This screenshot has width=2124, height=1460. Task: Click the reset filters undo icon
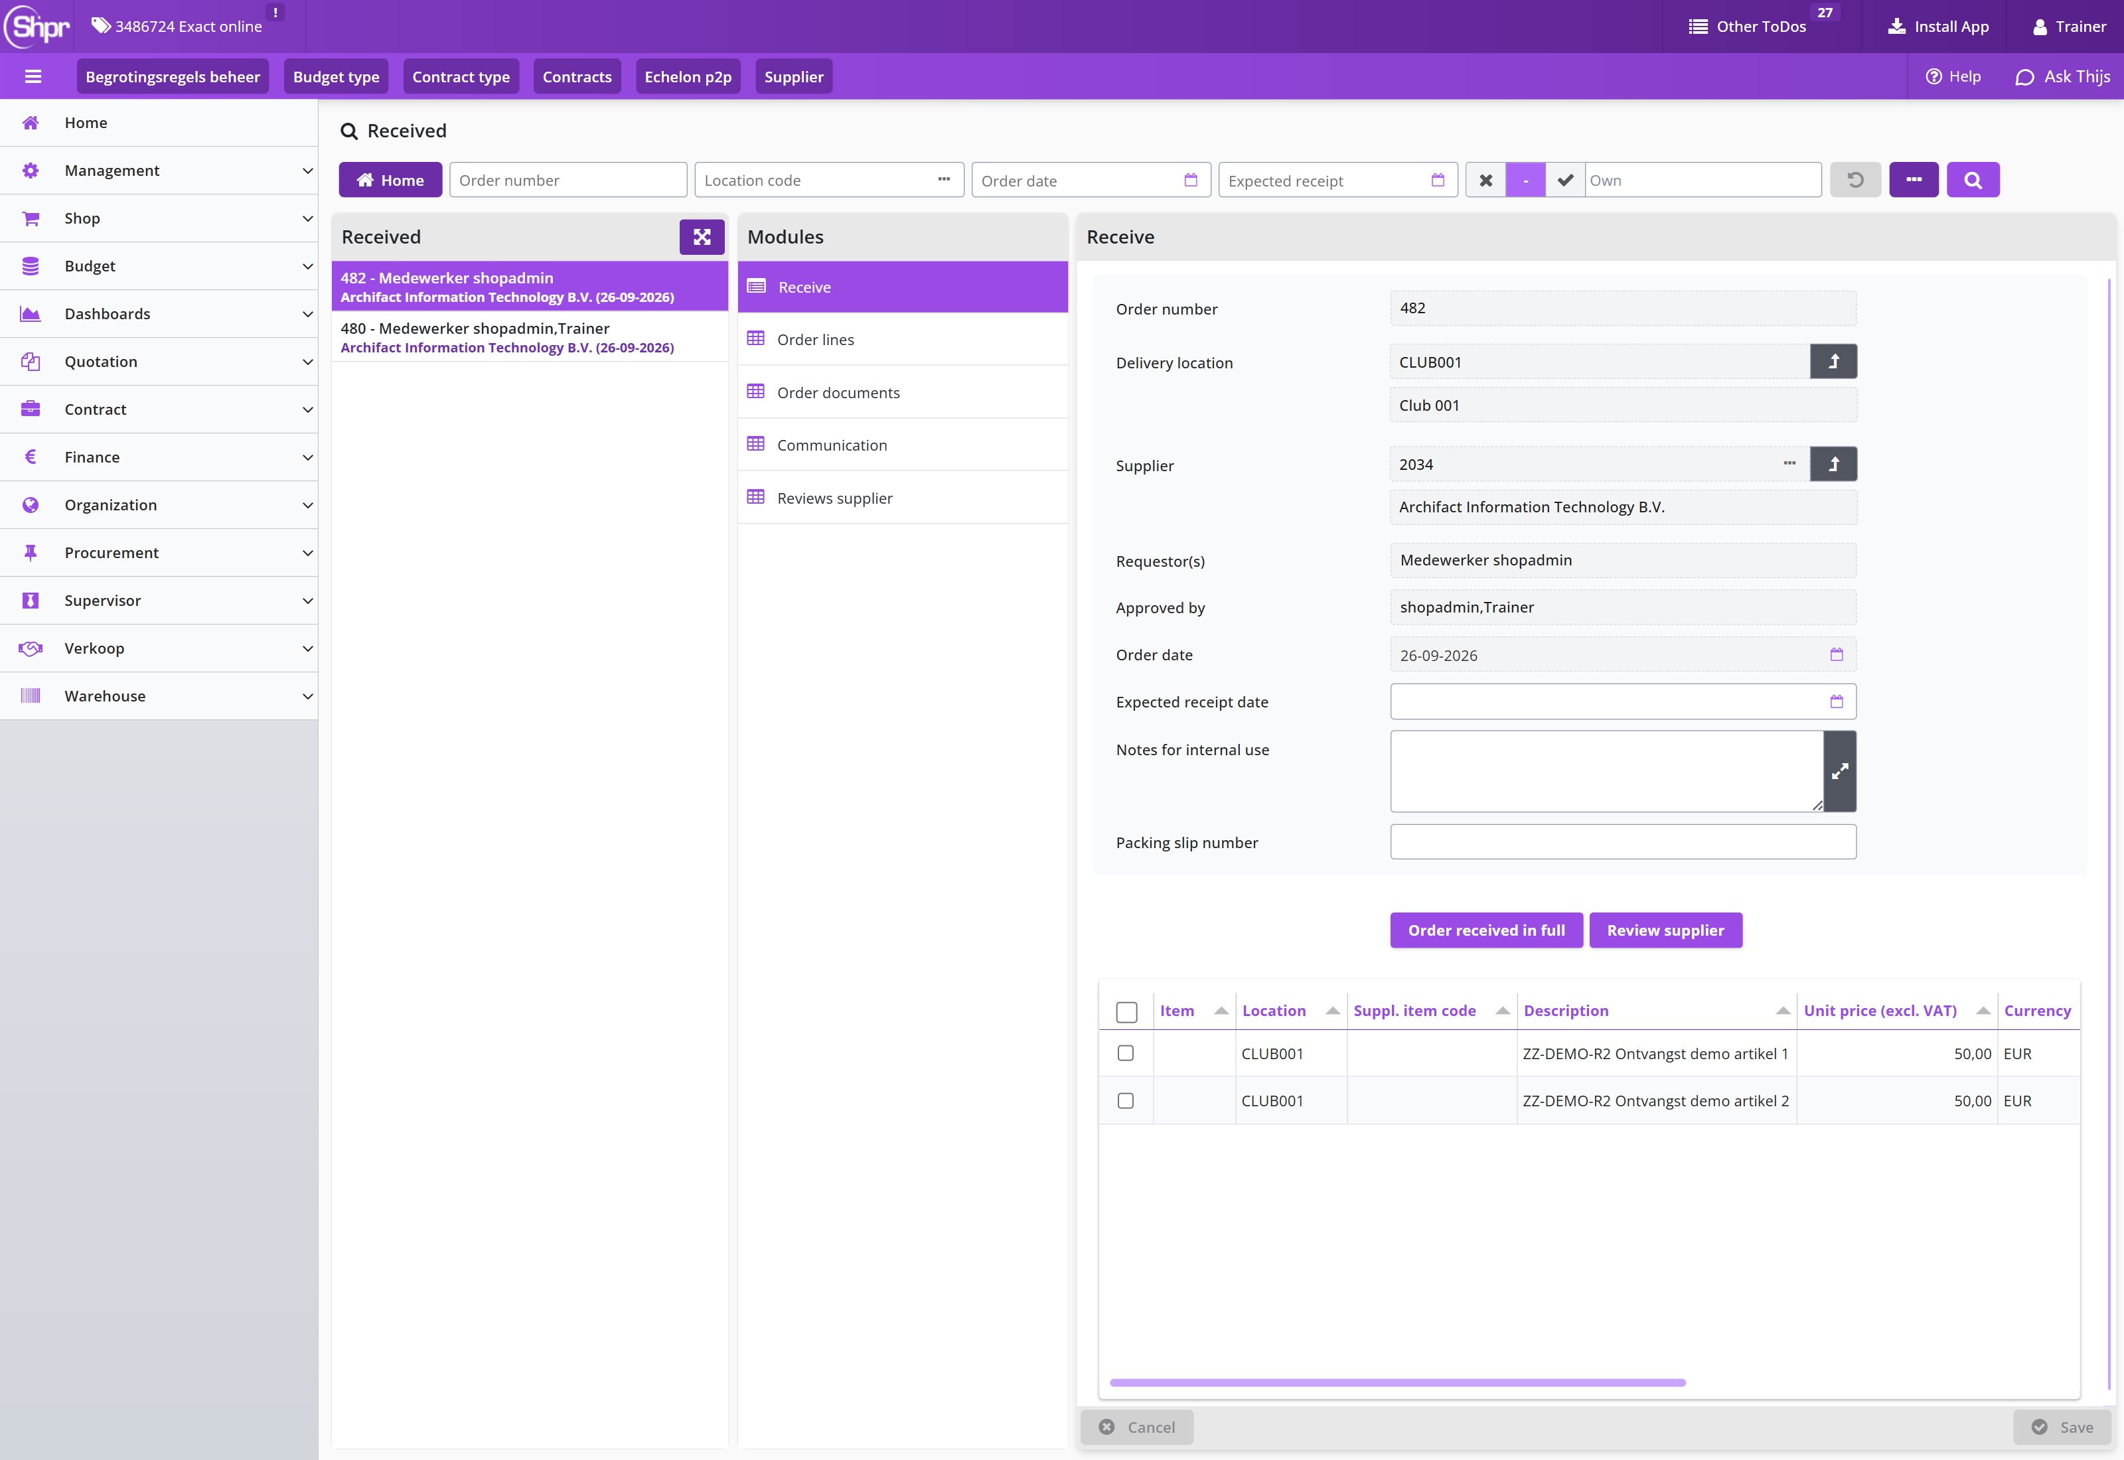[x=1855, y=181]
